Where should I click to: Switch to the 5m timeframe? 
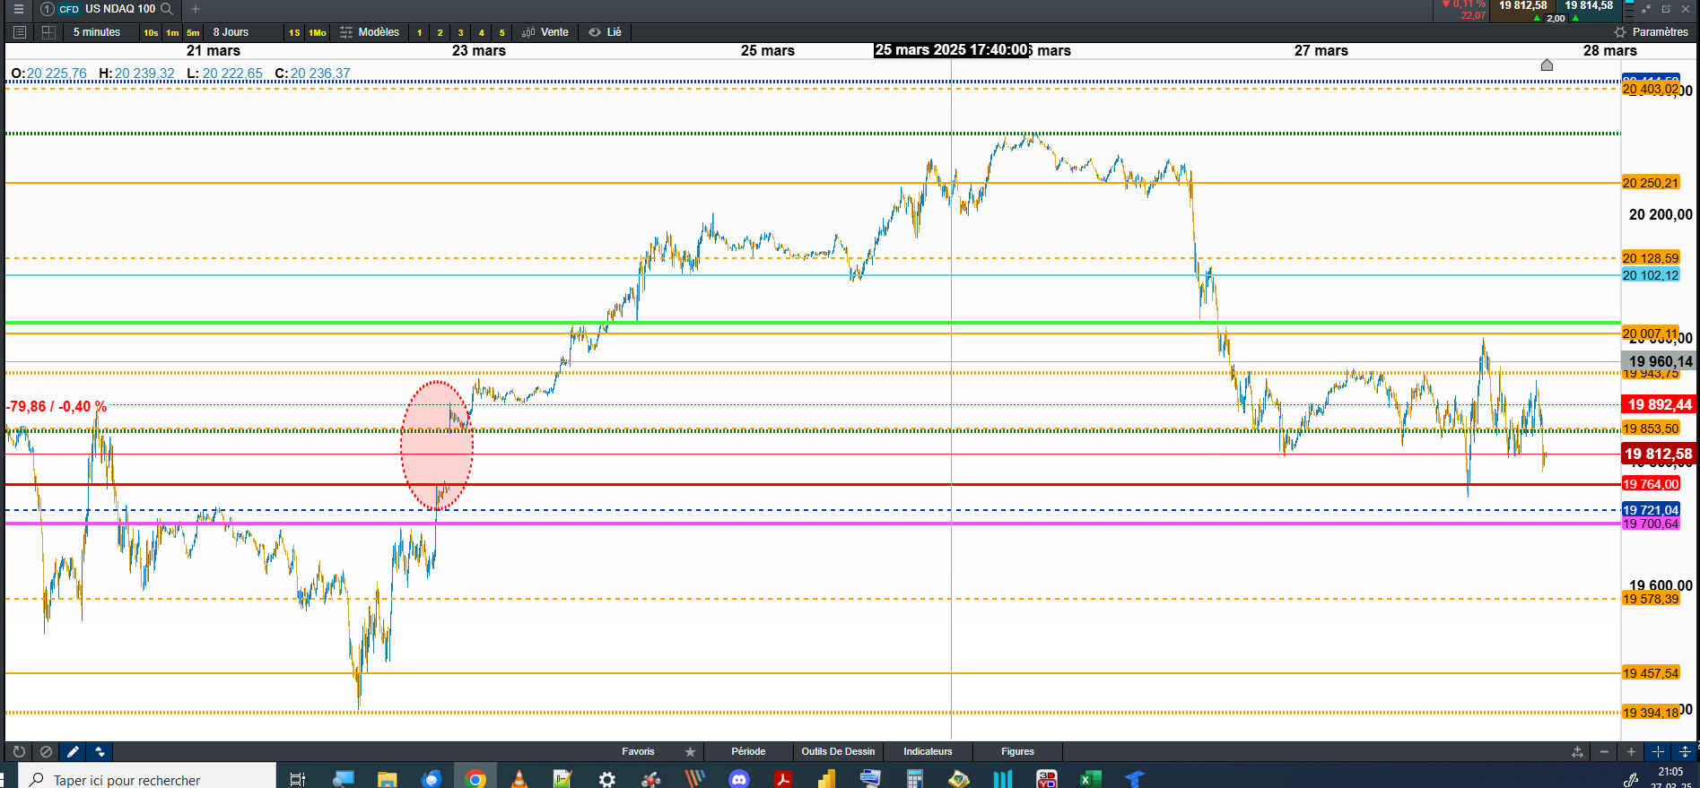(193, 32)
